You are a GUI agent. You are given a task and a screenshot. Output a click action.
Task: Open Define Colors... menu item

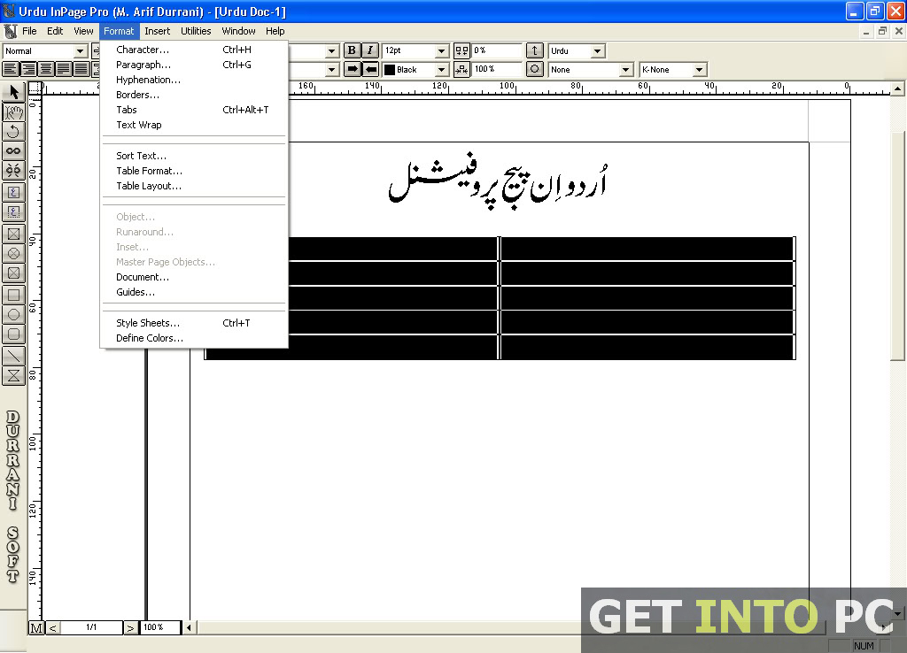pos(194,338)
